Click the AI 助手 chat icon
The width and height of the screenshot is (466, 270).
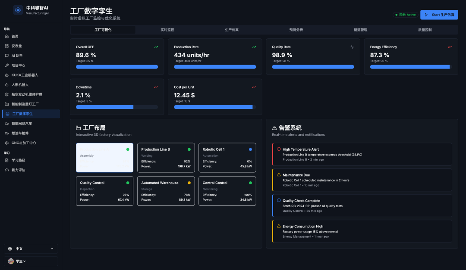pos(7,56)
